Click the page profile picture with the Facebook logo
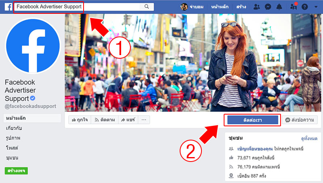This screenshot has width=323, height=183. click(33, 46)
